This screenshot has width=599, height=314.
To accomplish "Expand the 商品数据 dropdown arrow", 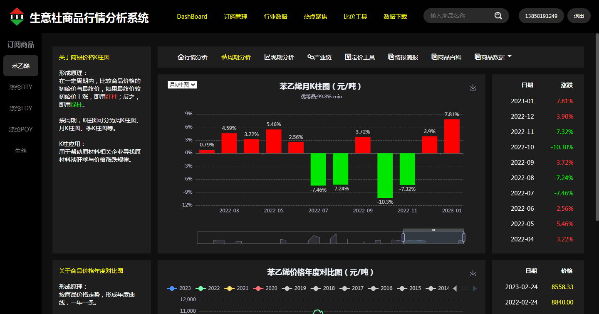I will pyautogui.click(x=510, y=56).
